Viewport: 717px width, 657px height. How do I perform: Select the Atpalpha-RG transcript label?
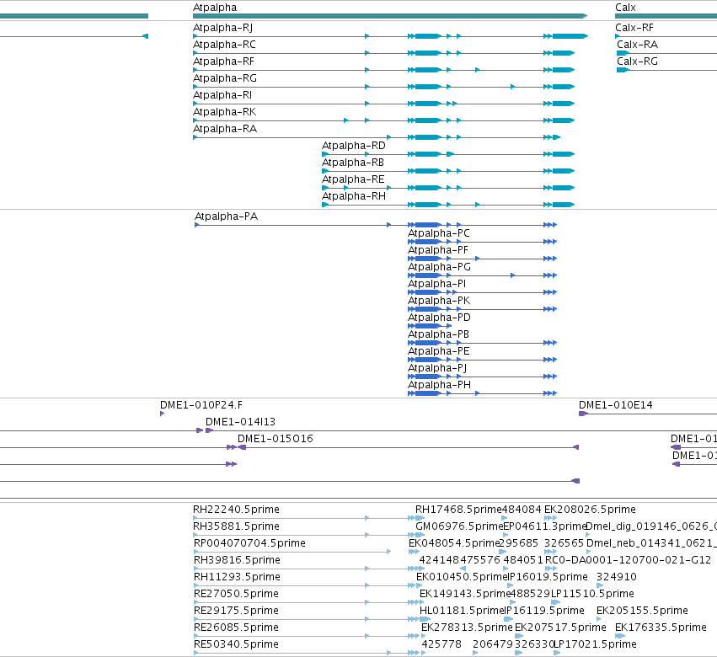(x=224, y=78)
